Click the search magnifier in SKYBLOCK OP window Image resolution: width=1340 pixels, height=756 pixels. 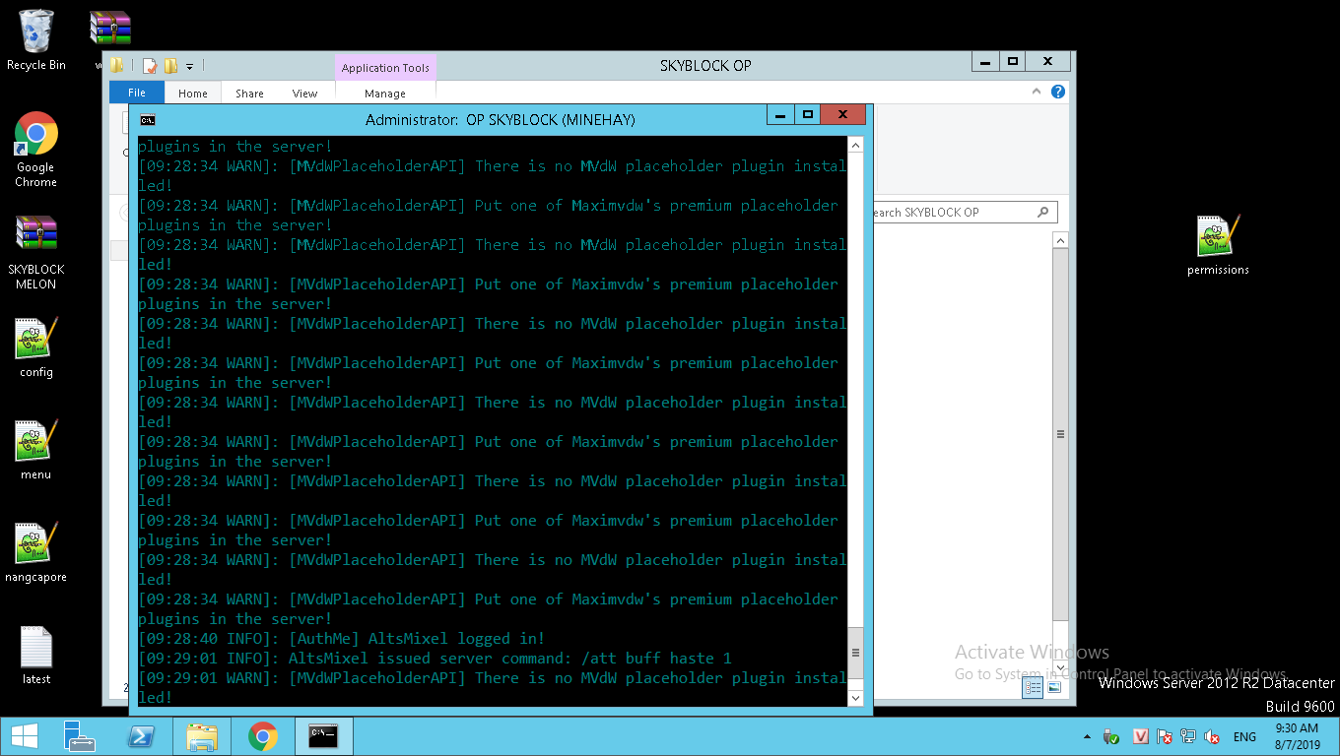coord(1043,212)
